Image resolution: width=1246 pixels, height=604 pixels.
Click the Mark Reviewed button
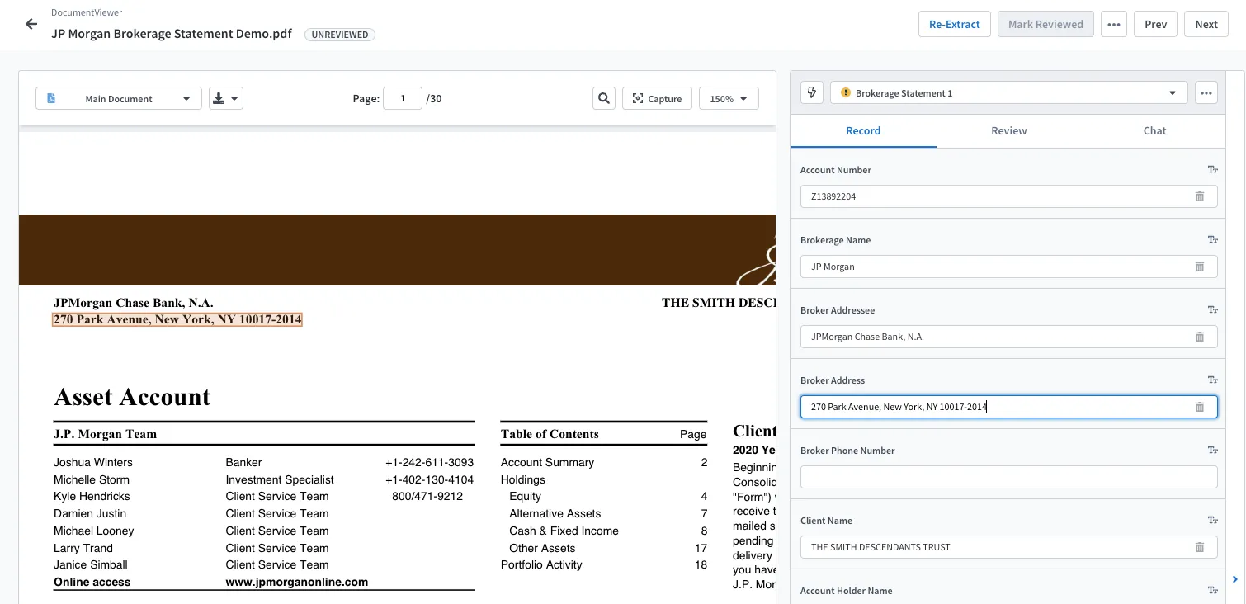[x=1045, y=24]
